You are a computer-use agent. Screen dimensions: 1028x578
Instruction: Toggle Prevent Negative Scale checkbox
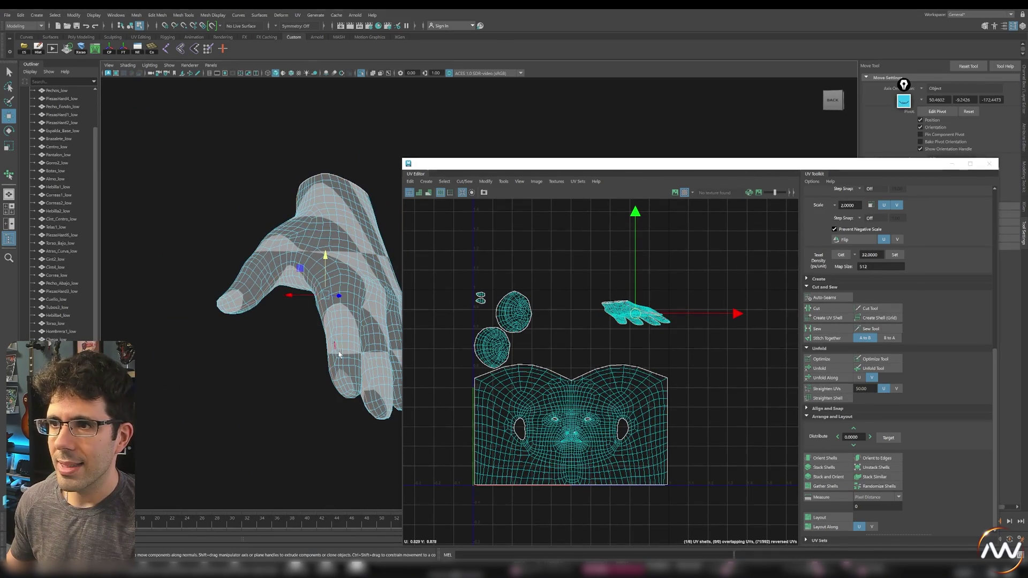pos(834,229)
